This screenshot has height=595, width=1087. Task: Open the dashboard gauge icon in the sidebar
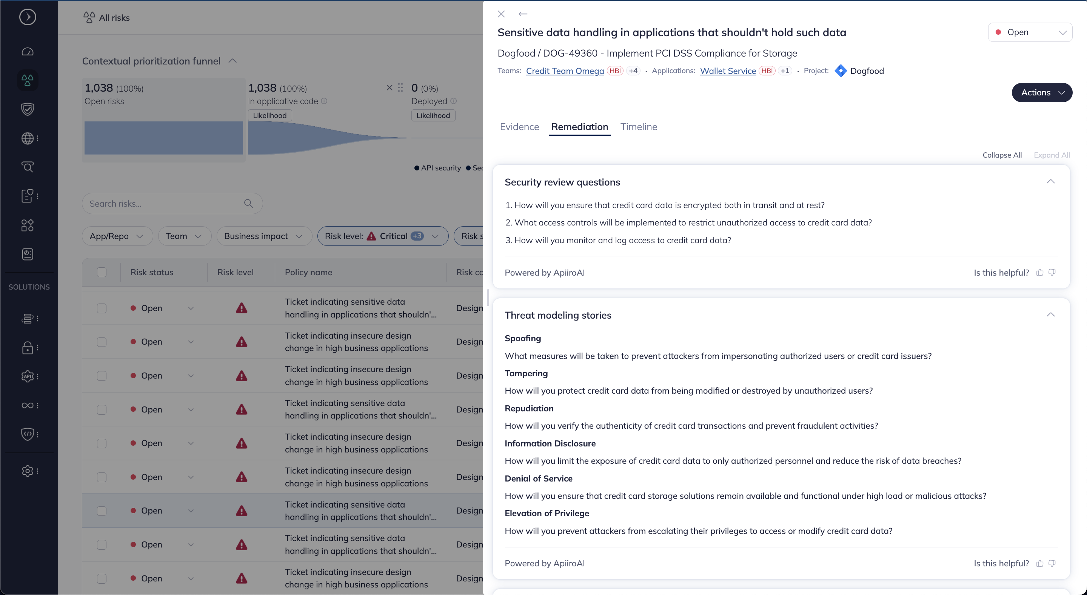tap(27, 51)
